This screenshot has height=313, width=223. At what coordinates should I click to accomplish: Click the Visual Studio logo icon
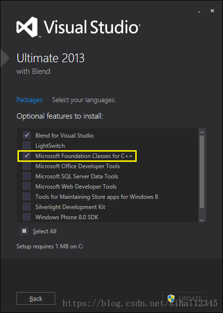(27, 27)
